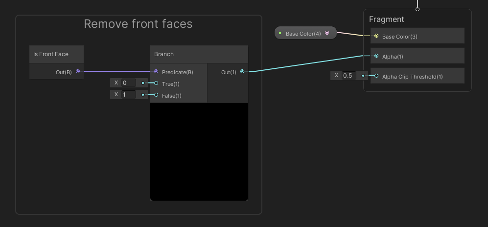488x227 pixels.
Task: Select the Is Front Face node header
Action: tap(56, 54)
